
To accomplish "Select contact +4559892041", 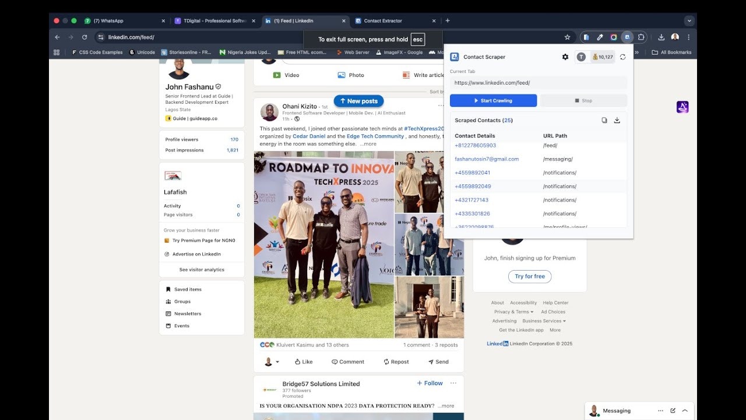I will tap(473, 173).
